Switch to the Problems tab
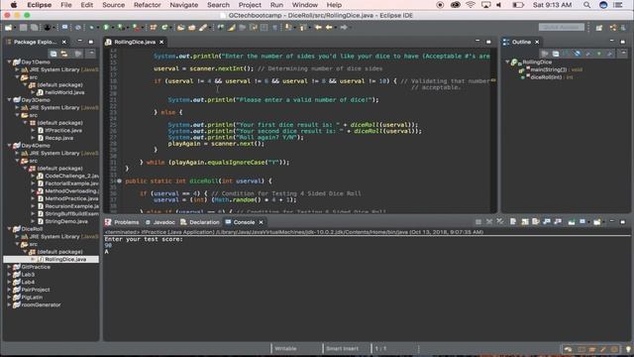Viewport: 634px width, 357px height. pos(122,222)
